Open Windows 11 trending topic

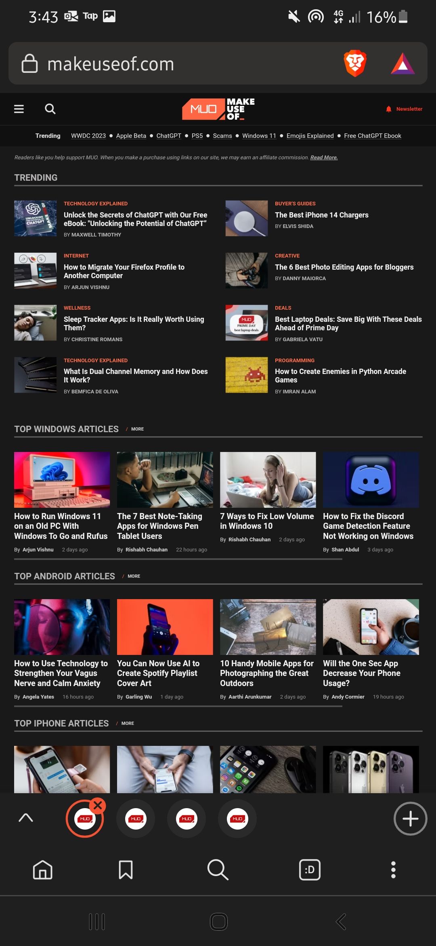259,136
